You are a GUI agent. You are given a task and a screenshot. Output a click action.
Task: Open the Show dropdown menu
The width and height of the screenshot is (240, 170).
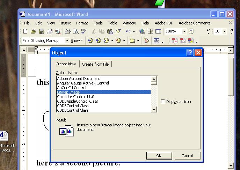point(77,40)
